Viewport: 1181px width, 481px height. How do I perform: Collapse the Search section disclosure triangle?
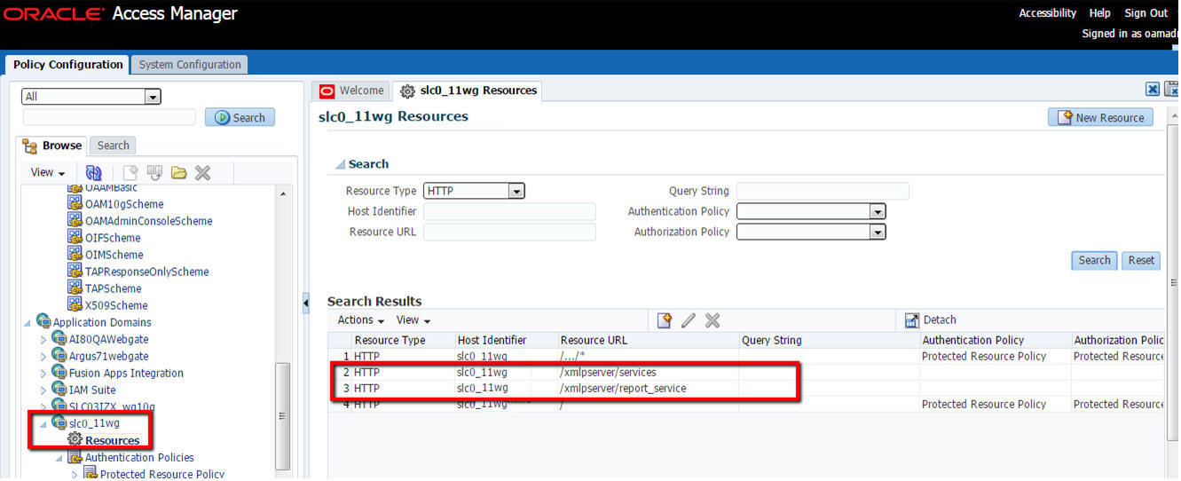(339, 164)
